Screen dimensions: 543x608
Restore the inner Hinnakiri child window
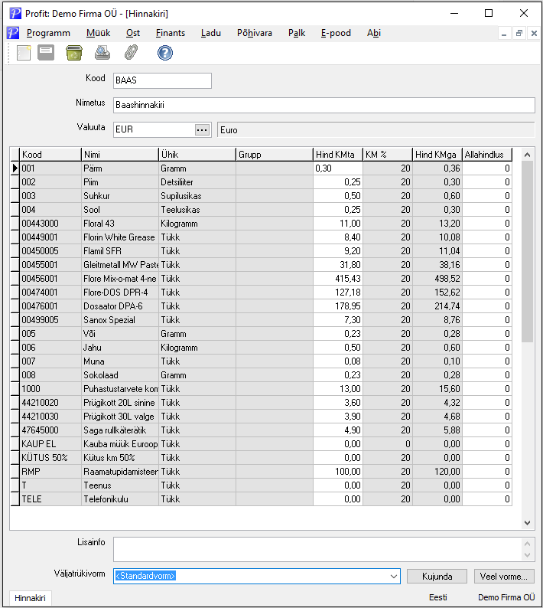point(519,34)
